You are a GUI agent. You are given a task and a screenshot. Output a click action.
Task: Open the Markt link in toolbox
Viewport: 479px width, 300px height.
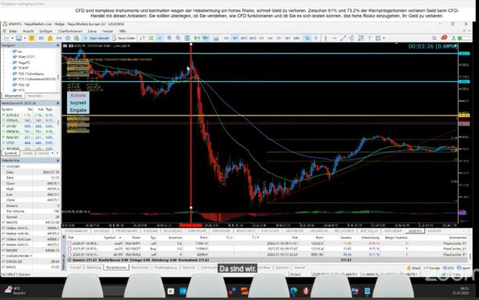pos(414,268)
